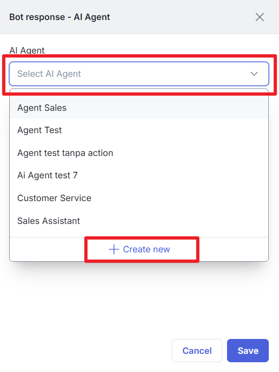The height and width of the screenshot is (372, 279).
Task: Click the blank footer space left of Cancel
Action: [84, 351]
